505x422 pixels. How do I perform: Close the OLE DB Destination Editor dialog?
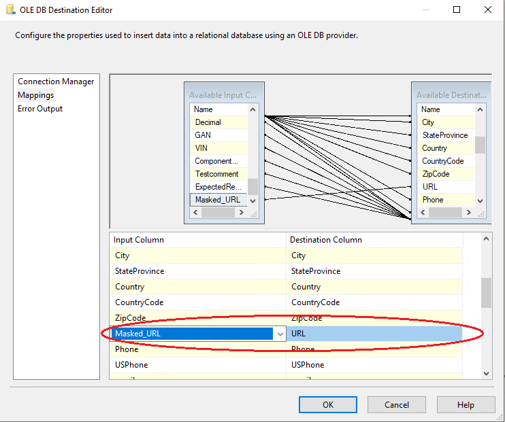tap(488, 10)
